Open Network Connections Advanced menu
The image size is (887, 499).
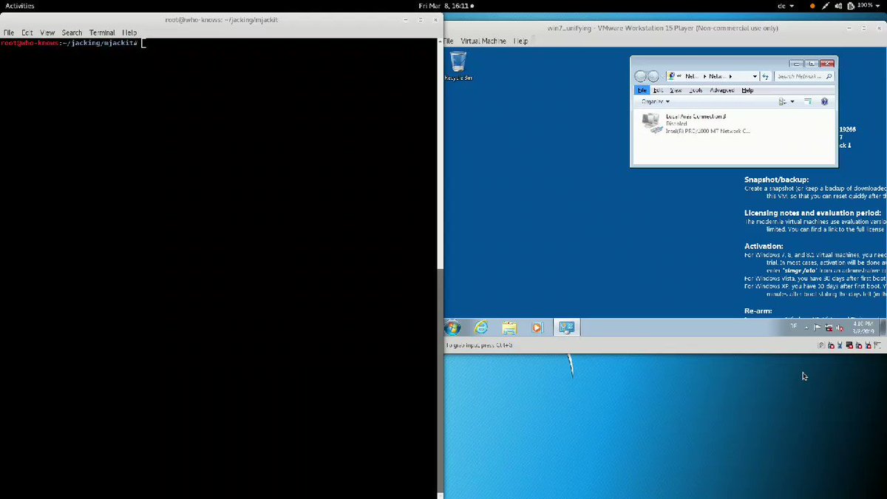[722, 90]
